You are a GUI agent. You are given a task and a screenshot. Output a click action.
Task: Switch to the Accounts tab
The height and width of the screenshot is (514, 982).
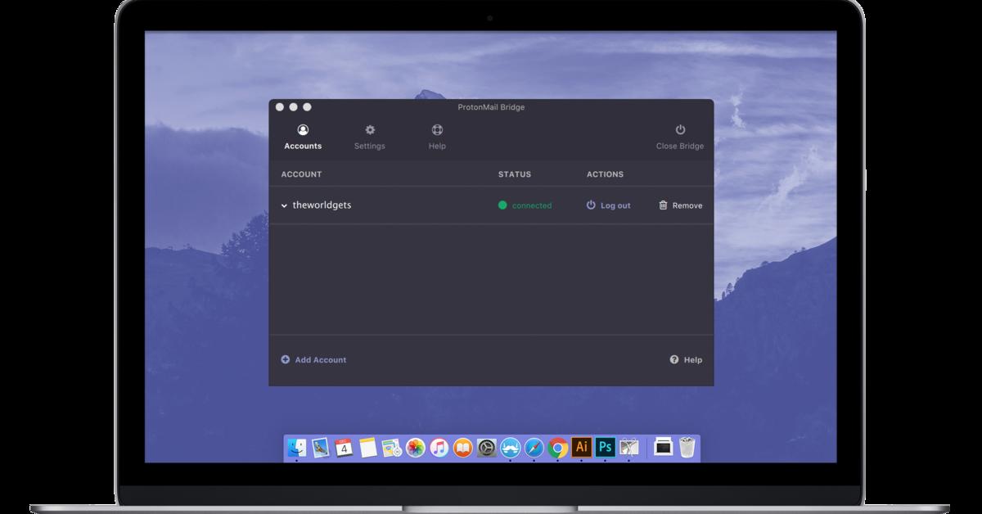pyautogui.click(x=303, y=138)
